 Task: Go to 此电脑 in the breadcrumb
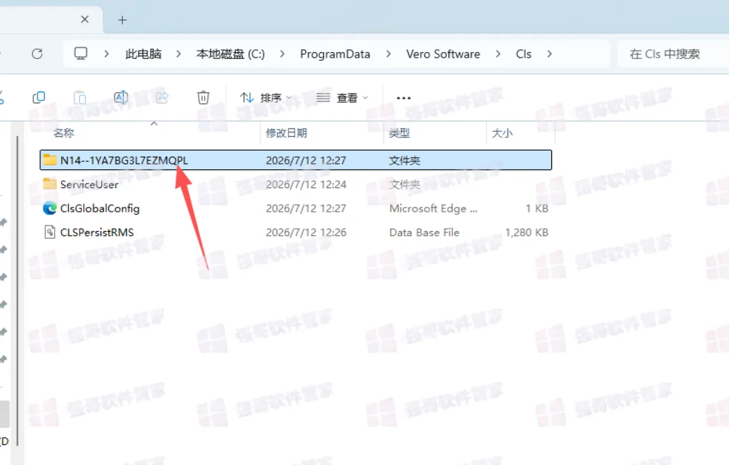pyautogui.click(x=143, y=54)
